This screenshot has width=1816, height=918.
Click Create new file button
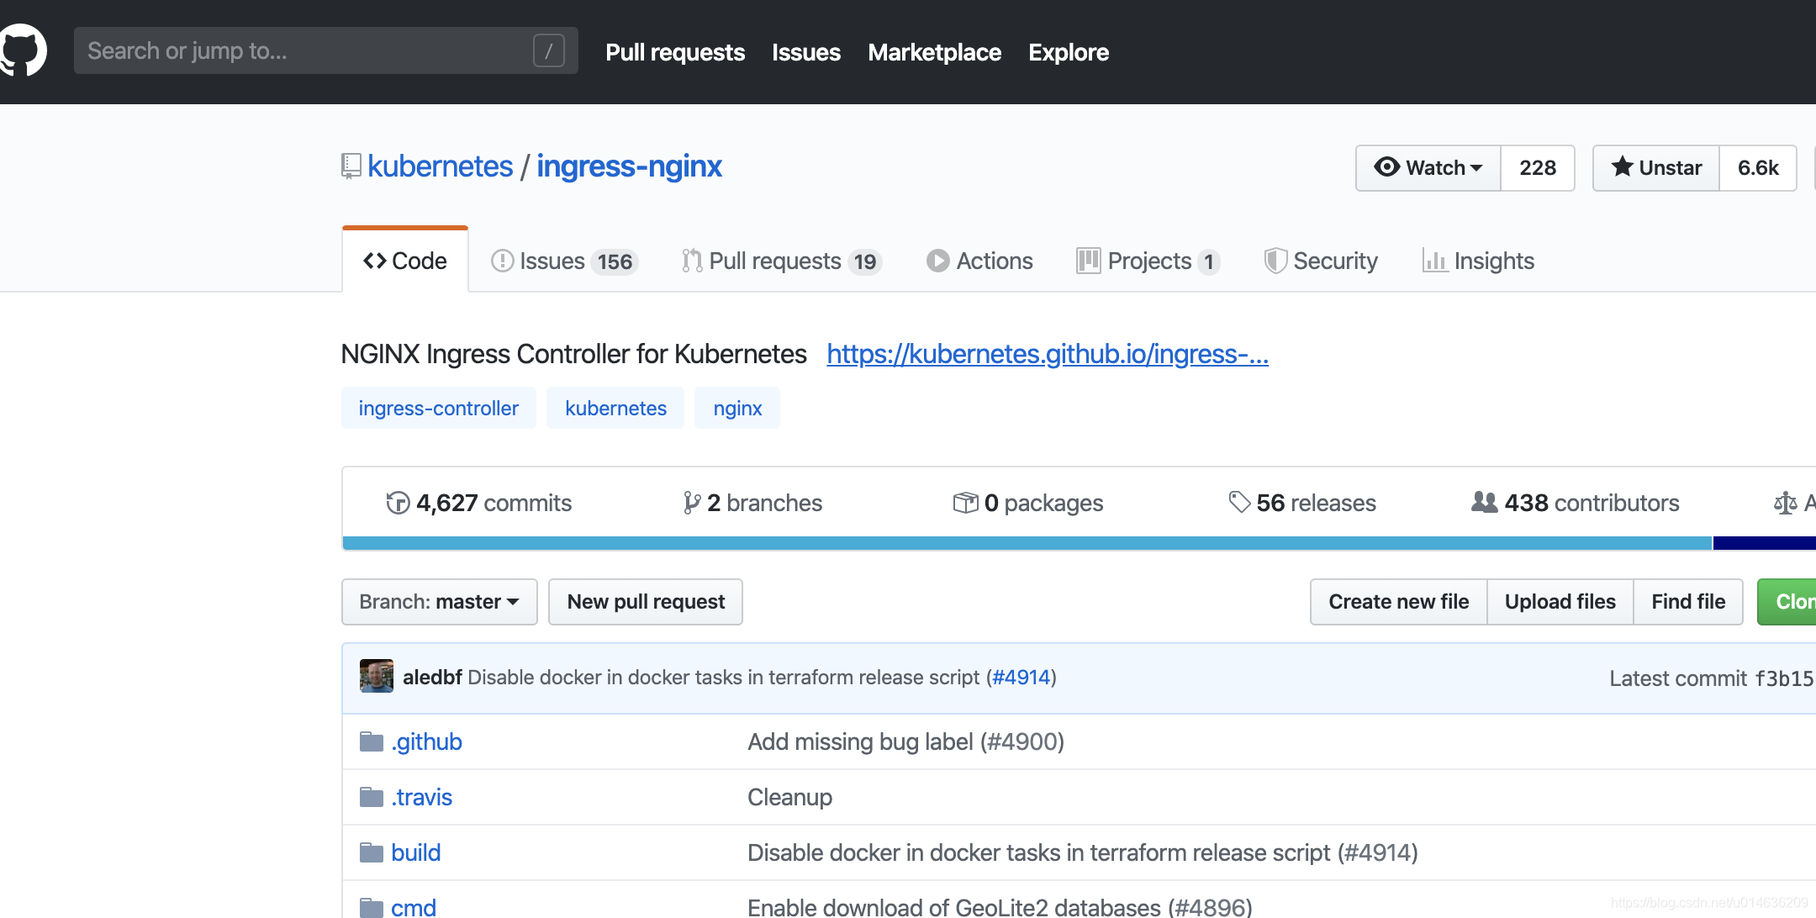1399,602
